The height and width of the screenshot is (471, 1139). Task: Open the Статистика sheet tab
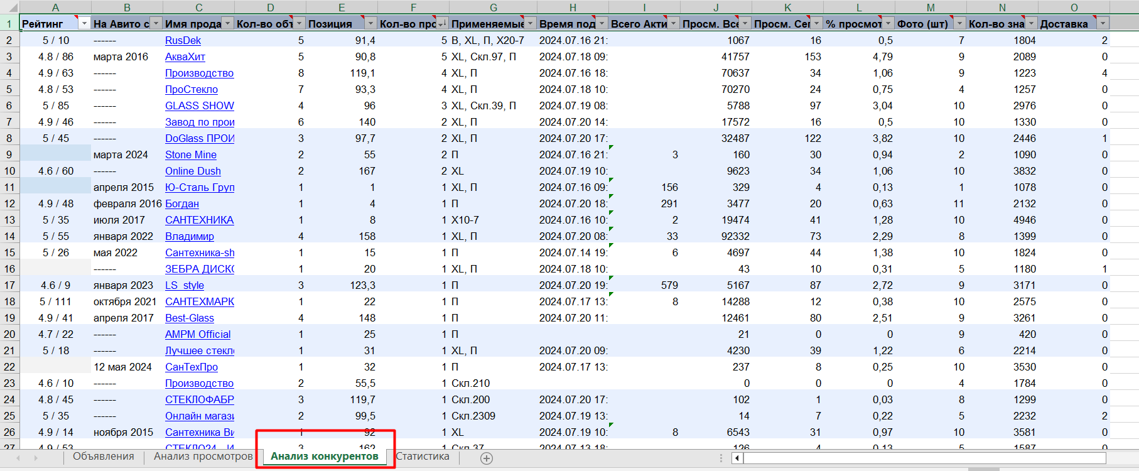(423, 457)
